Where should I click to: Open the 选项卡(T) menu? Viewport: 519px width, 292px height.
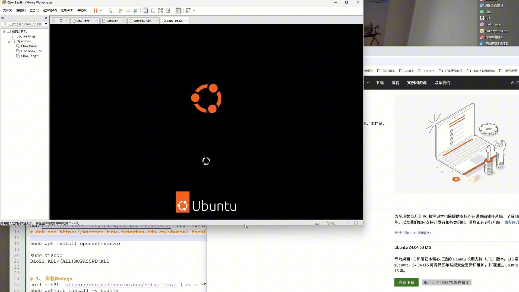click(67, 10)
